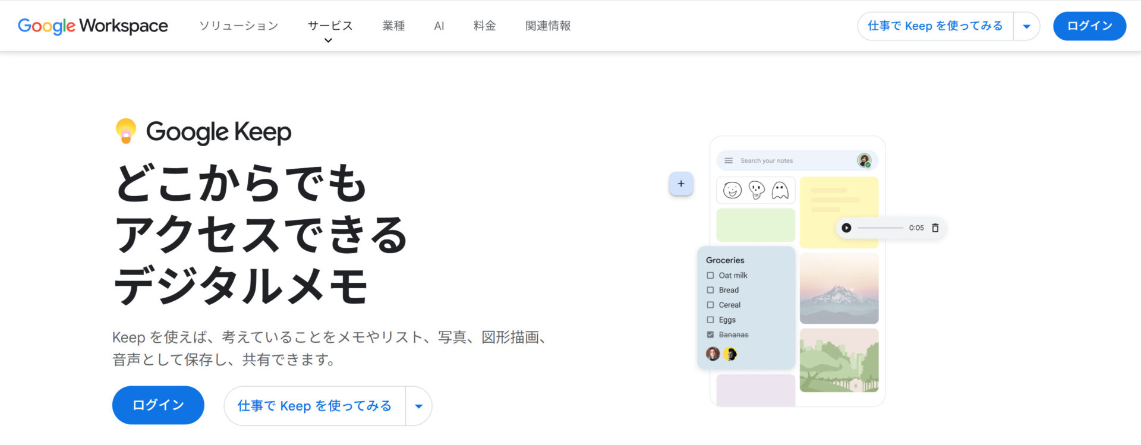
Task: Click the plus add-note icon
Action: tap(681, 184)
